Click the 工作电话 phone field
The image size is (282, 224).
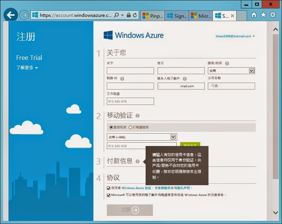coord(130,101)
